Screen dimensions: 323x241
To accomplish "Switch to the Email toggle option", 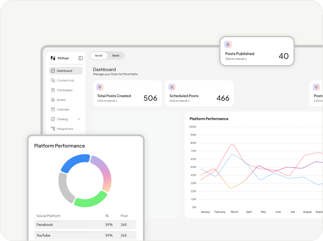I will pos(116,55).
